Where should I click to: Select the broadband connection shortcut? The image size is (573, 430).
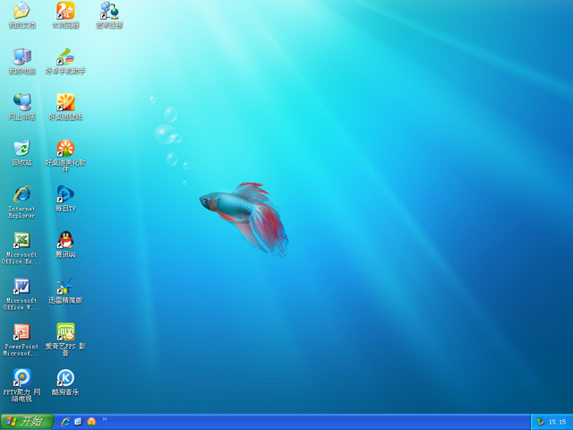pos(109,11)
